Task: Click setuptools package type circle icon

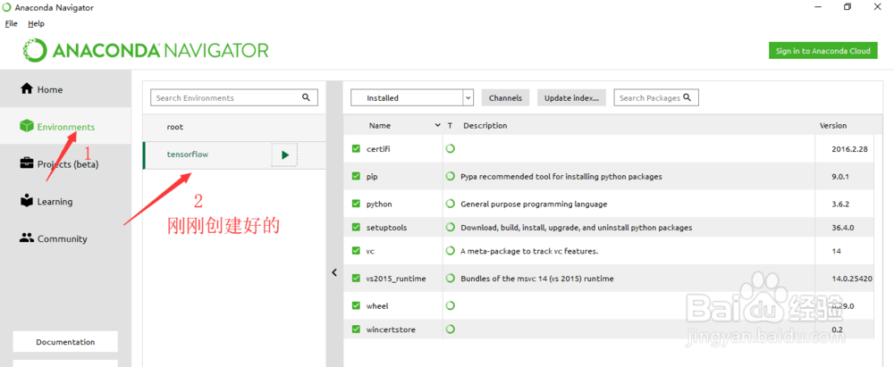Action: (451, 228)
